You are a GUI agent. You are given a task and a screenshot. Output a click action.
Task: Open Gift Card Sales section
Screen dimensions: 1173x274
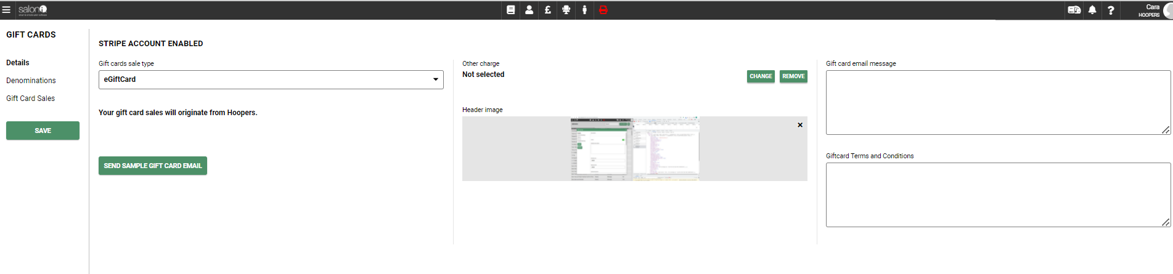(x=30, y=99)
